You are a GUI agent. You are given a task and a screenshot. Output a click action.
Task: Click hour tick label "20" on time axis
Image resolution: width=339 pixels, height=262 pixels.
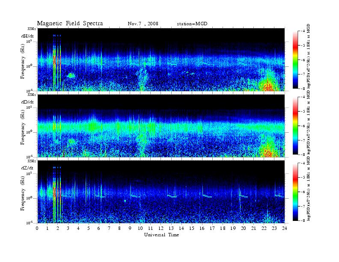243,228
